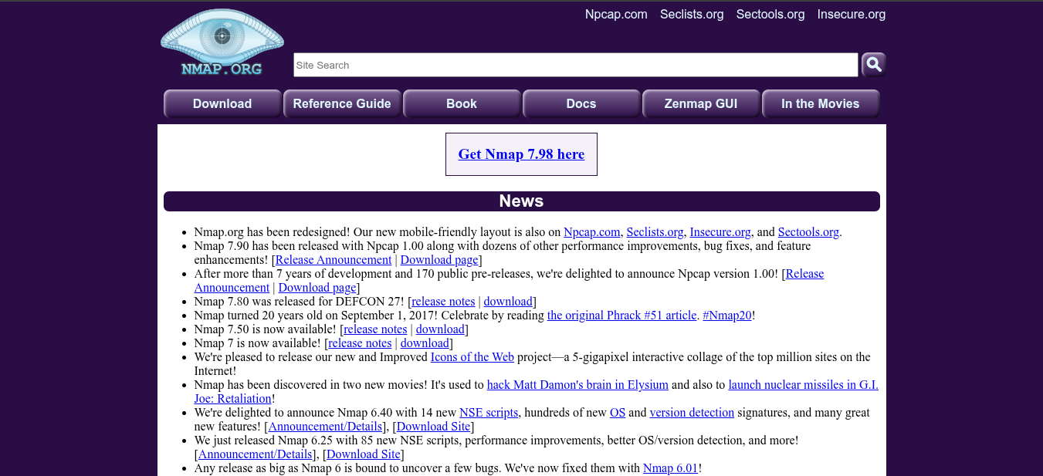Open Nmap 7.50 release notes link
Image resolution: width=1043 pixels, height=476 pixels.
point(375,329)
